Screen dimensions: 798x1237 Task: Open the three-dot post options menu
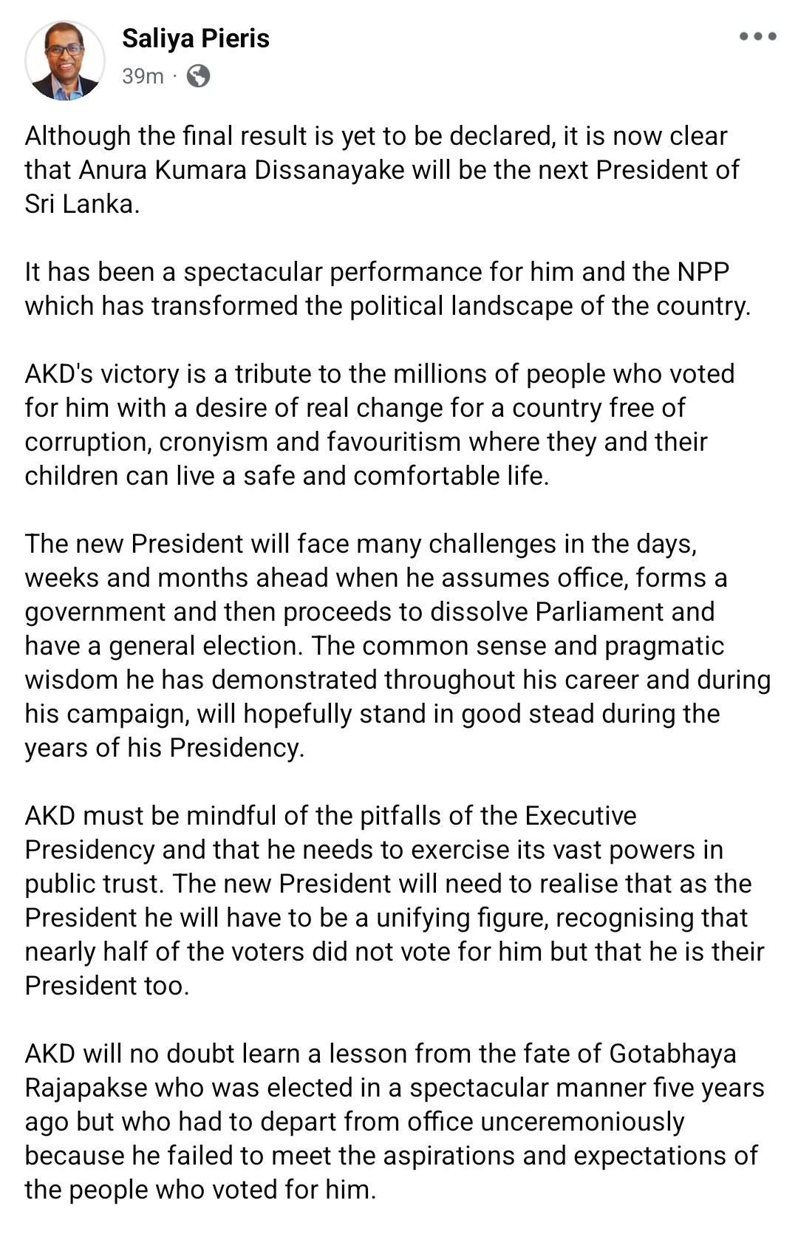click(758, 36)
